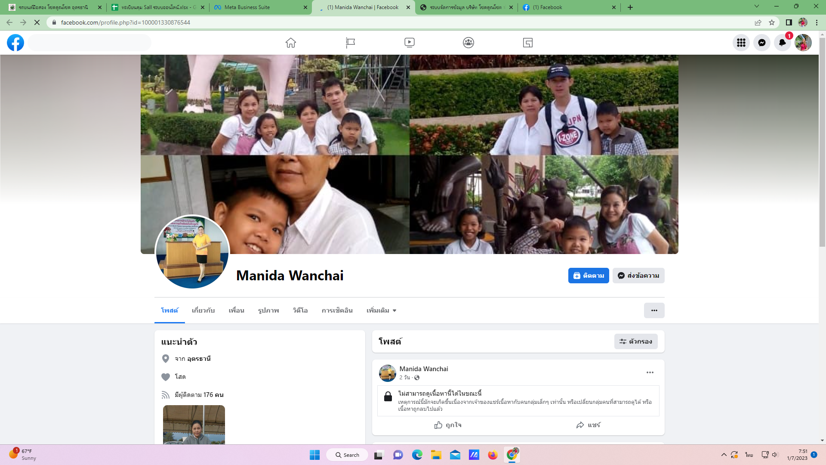This screenshot has height=465, width=826.
Task: Click the Facebook logo
Action: 15,43
